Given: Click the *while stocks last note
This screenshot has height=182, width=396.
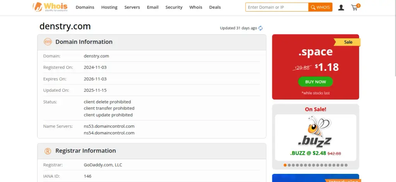Looking at the screenshot, I should [x=316, y=93].
